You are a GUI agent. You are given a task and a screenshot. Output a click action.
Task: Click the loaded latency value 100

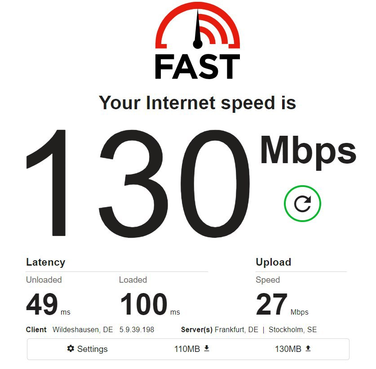pyautogui.click(x=144, y=304)
